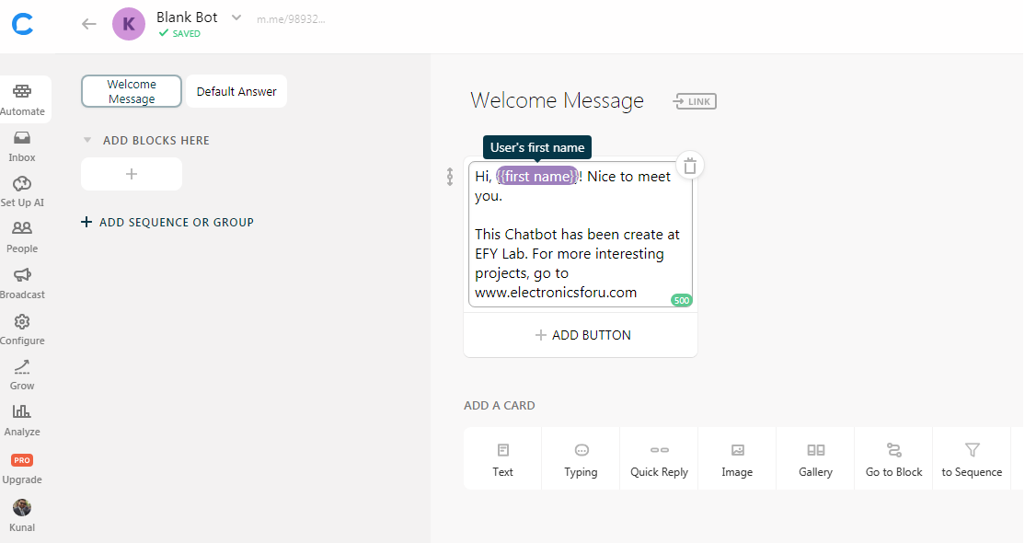The width and height of the screenshot is (1025, 543).
Task: Open the Inbox in sidebar
Action: tap(22, 145)
